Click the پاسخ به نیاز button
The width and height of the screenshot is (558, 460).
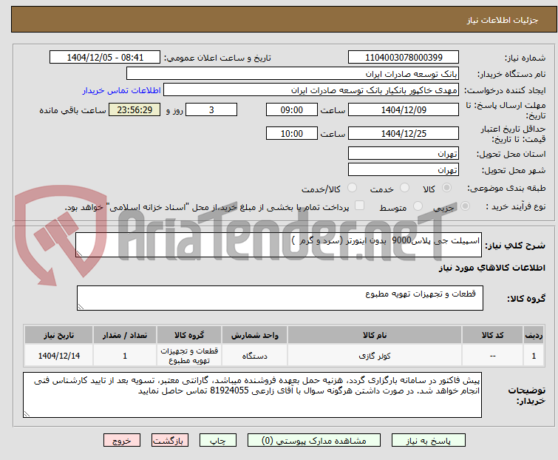tap(429, 441)
